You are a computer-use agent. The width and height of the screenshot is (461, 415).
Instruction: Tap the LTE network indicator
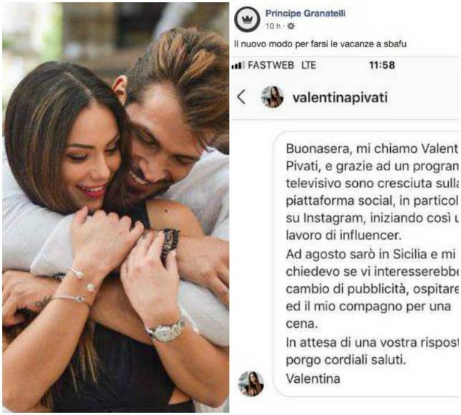click(309, 65)
